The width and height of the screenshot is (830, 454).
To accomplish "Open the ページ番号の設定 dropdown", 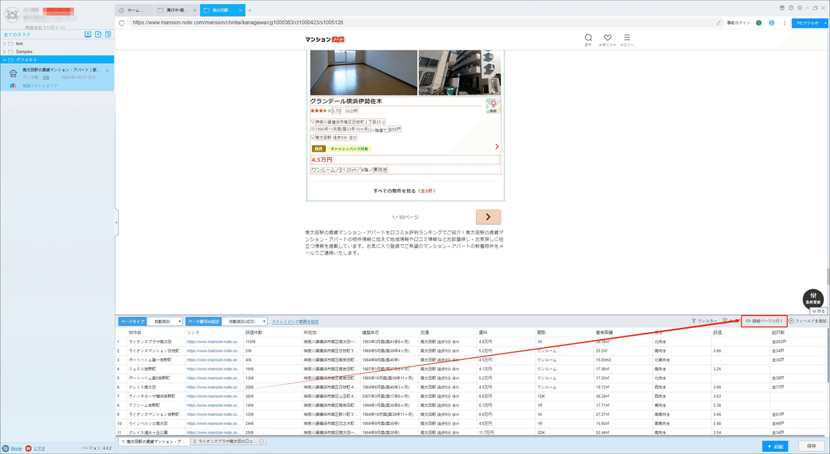I will coord(246,322).
